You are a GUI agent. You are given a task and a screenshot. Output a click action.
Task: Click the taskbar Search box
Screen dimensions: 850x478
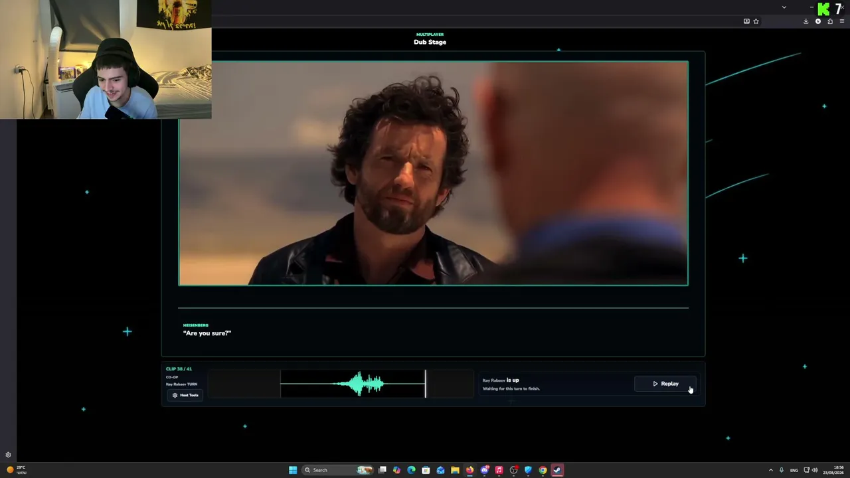pos(338,470)
